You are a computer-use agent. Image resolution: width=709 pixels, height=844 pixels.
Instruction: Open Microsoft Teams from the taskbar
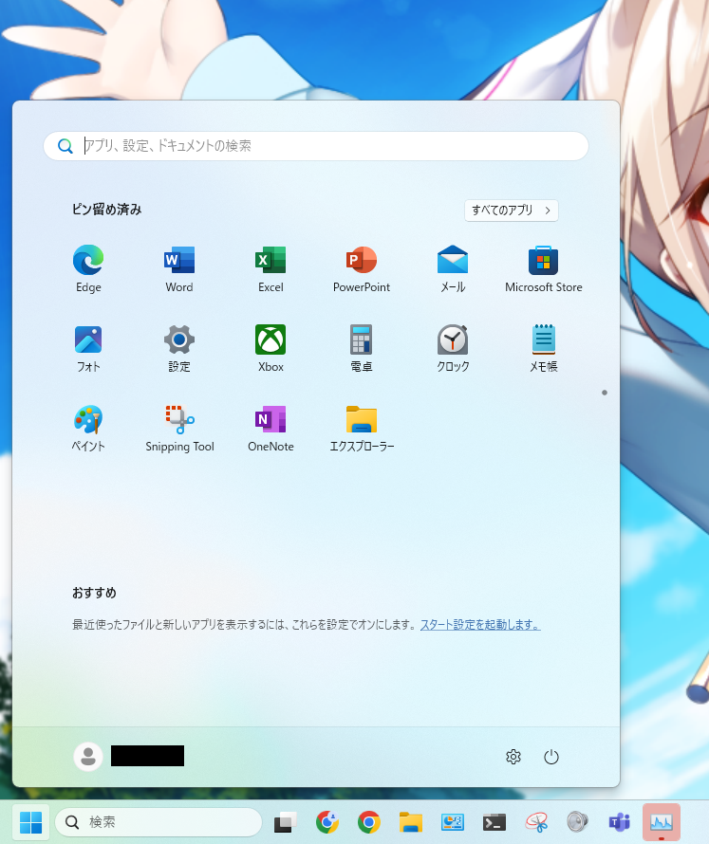[x=620, y=822]
